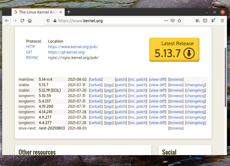Close The Linux Kernel Archives tab

point(61,12)
